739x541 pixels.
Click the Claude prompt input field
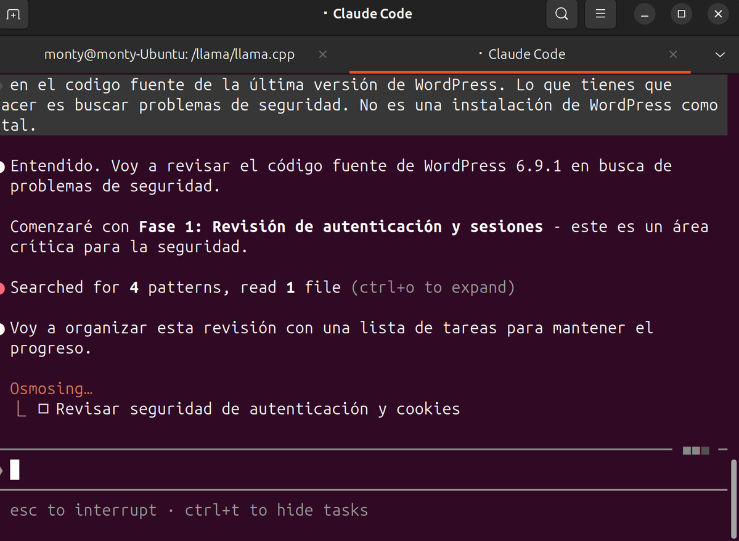point(364,470)
